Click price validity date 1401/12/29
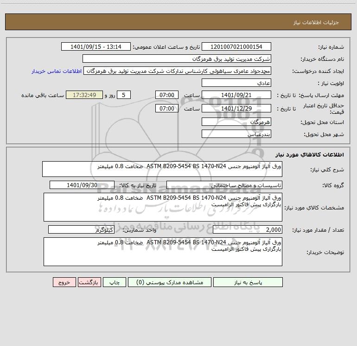This screenshot has height=346, width=357. tap(236, 108)
